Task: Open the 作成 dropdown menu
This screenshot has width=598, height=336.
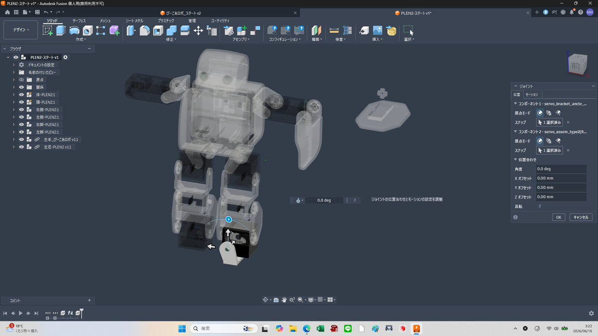Action: [x=81, y=39]
